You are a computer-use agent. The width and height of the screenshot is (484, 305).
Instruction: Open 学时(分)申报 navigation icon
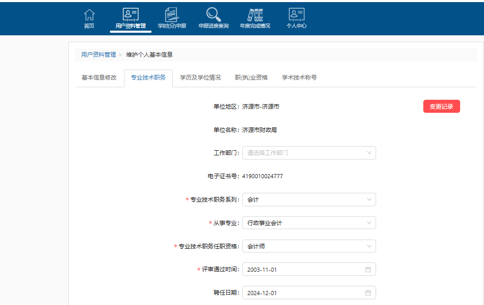(x=172, y=15)
